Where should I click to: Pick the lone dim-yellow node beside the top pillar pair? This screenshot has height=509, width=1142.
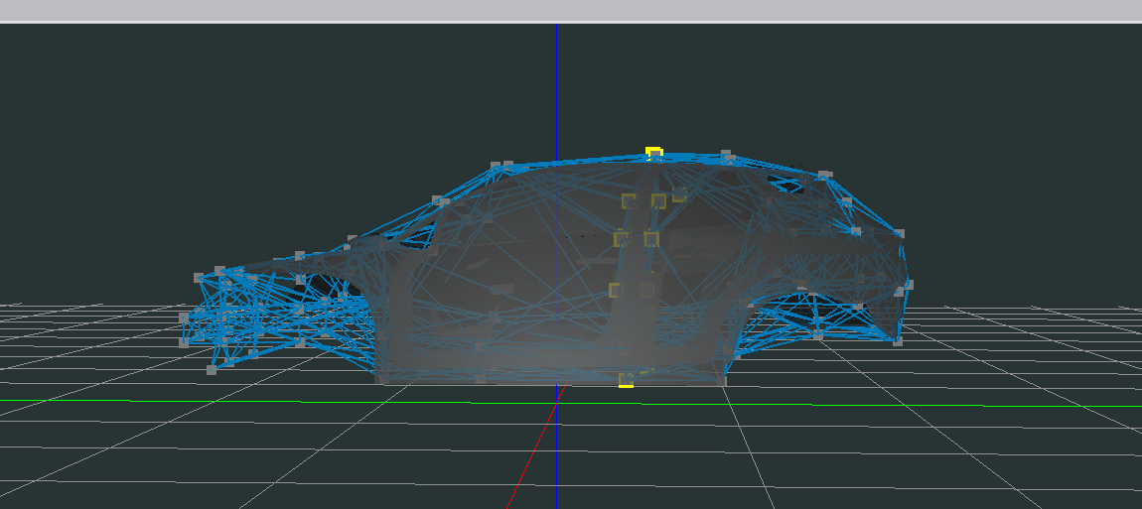679,194
